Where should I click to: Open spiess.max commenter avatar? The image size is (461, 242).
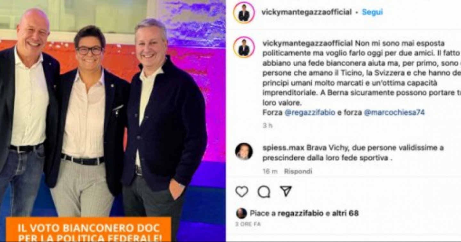(244, 151)
